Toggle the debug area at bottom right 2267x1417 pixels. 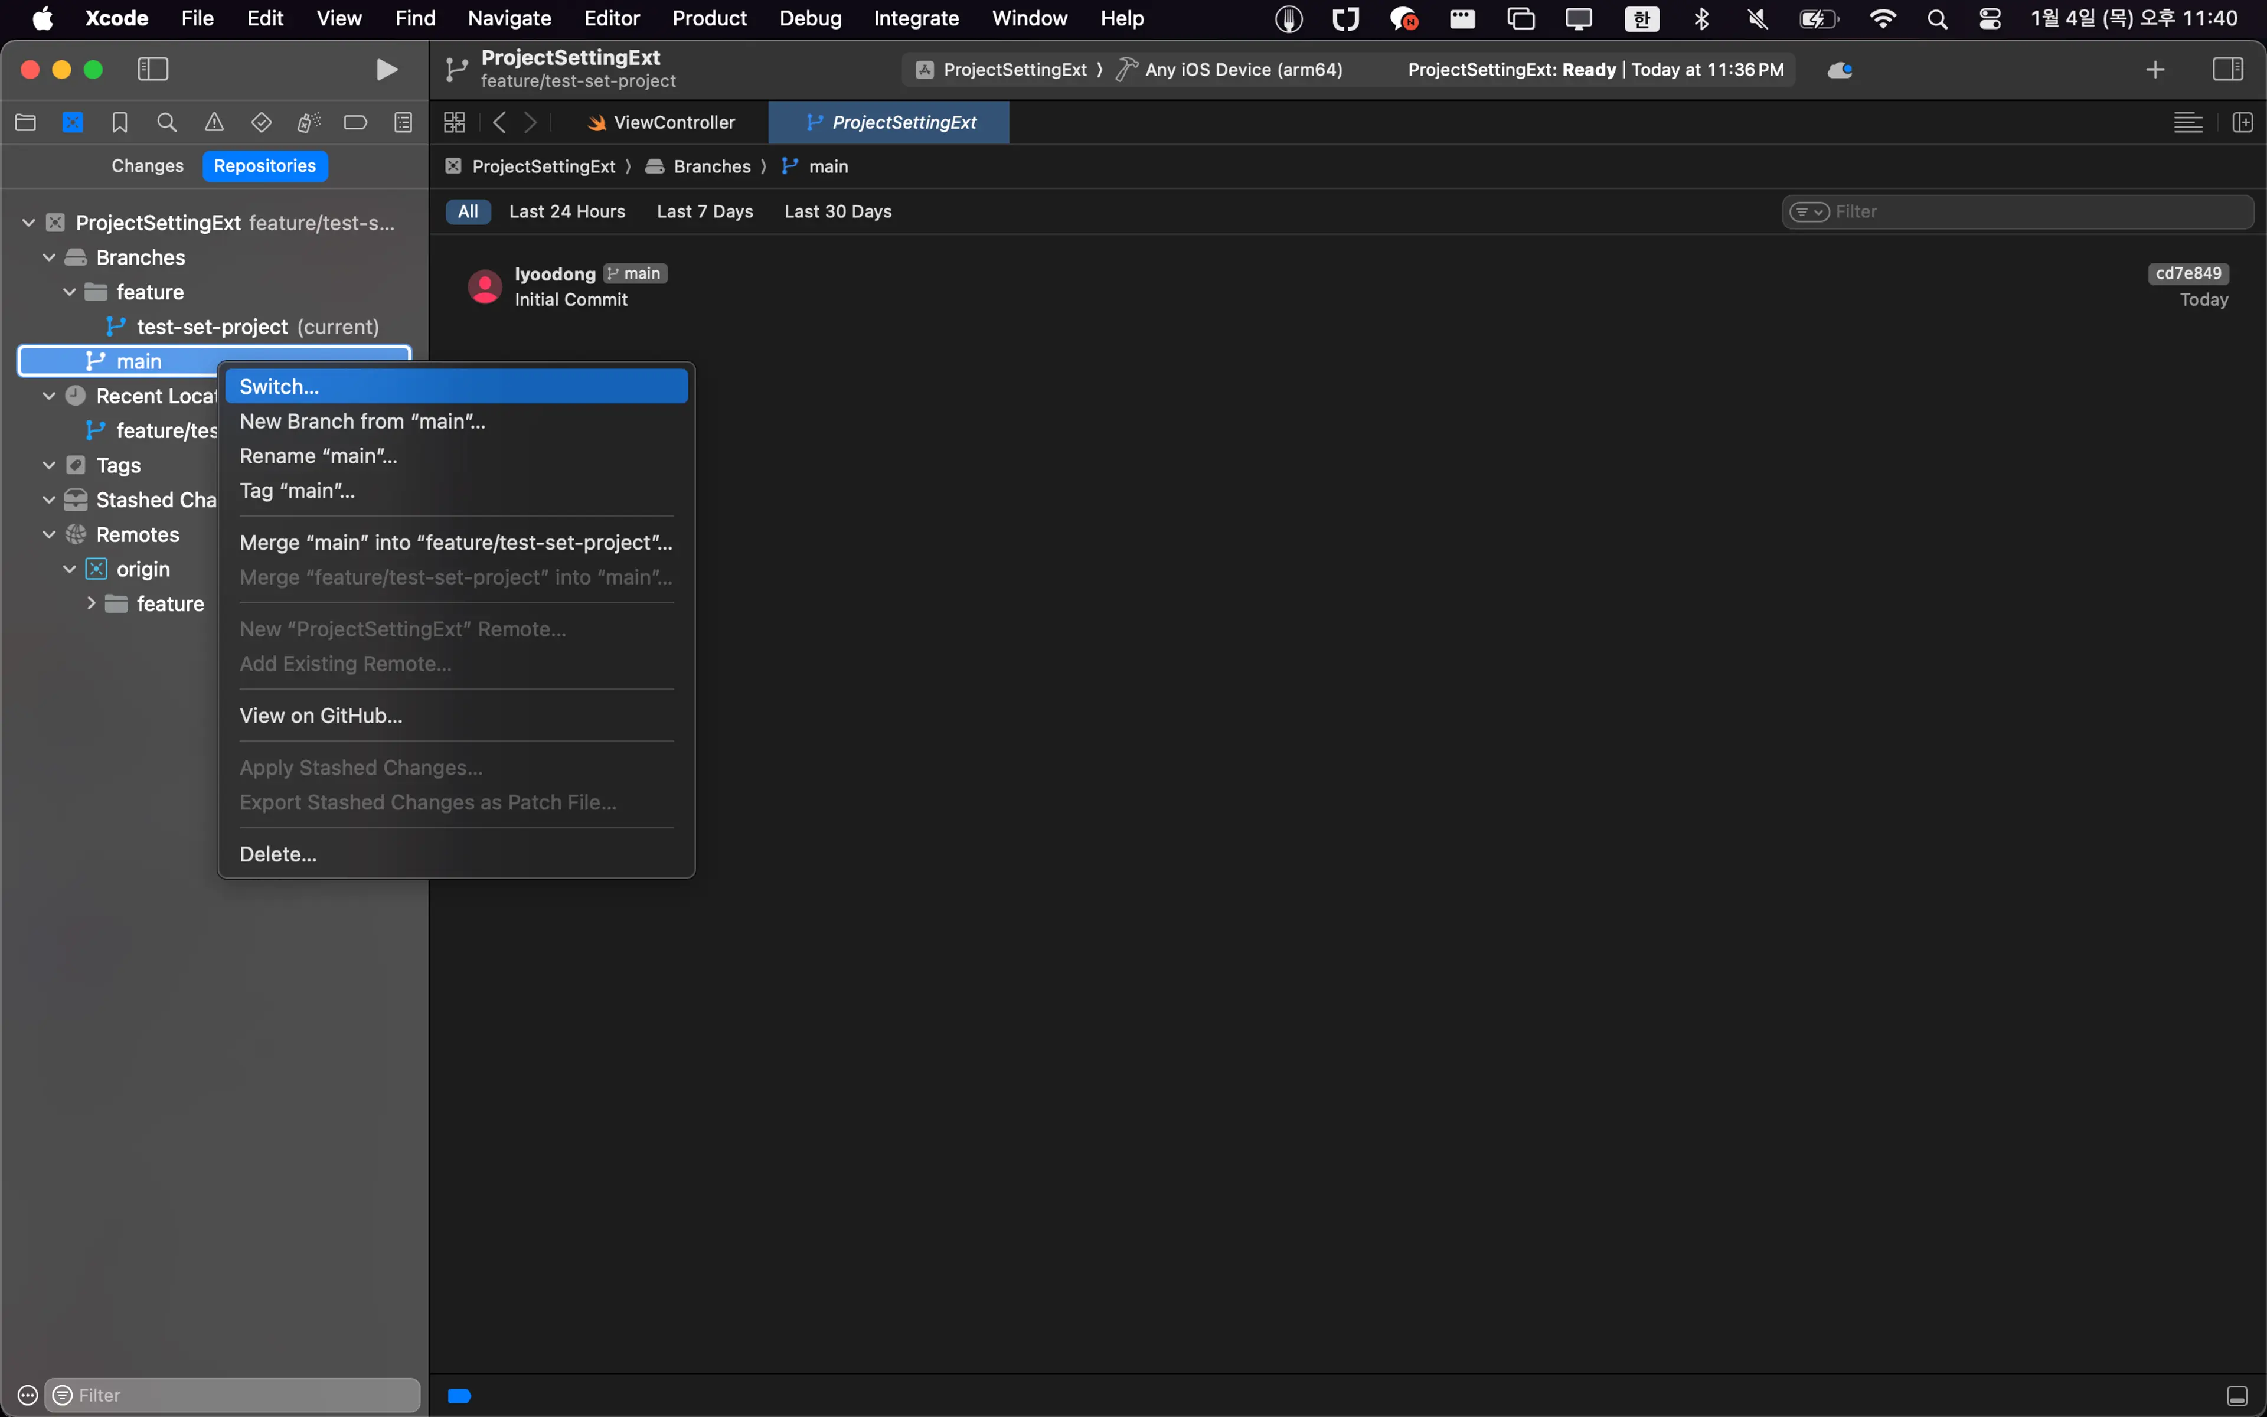(x=2237, y=1396)
